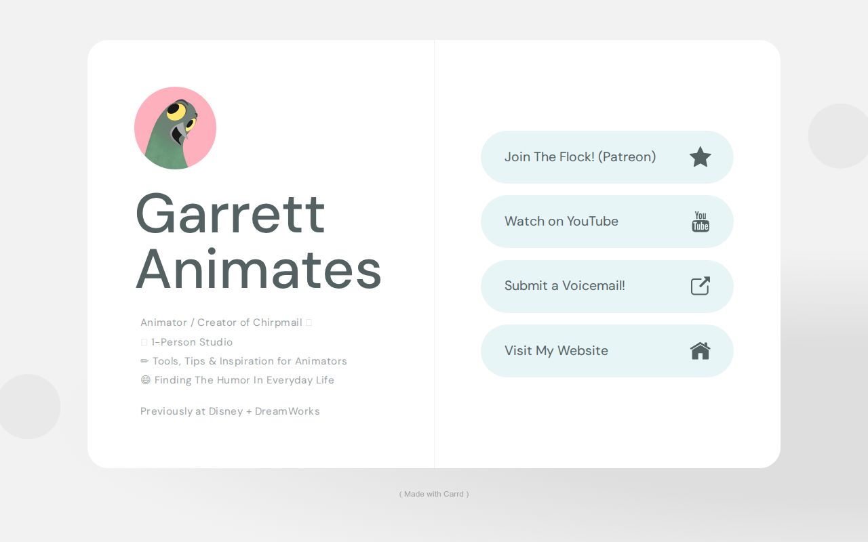Click the Finding The Humor In Everyday Life line
The height and width of the screenshot is (542, 868).
pyautogui.click(x=244, y=380)
